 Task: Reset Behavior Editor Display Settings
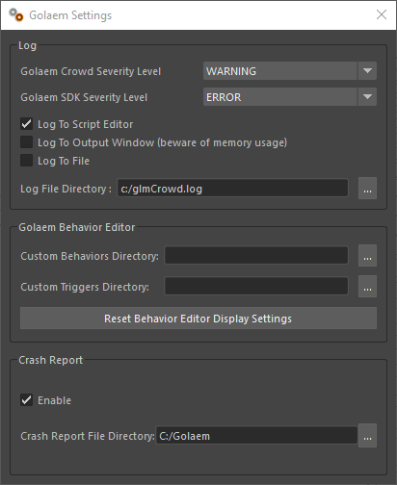(198, 319)
